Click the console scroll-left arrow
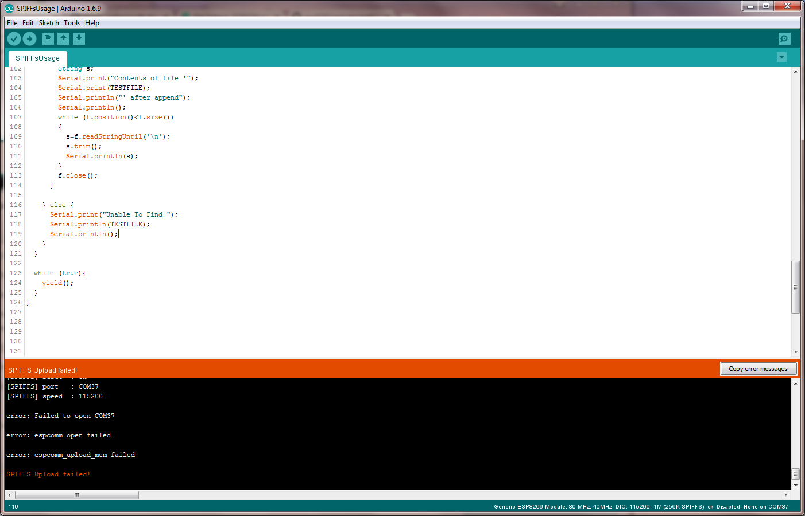The width and height of the screenshot is (805, 516). click(x=9, y=495)
